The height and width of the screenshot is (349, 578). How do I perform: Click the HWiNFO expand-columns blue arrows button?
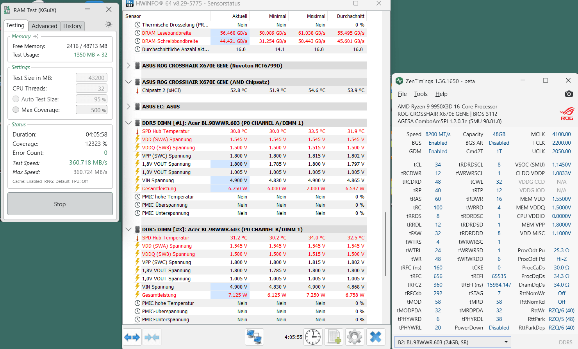[132, 337]
